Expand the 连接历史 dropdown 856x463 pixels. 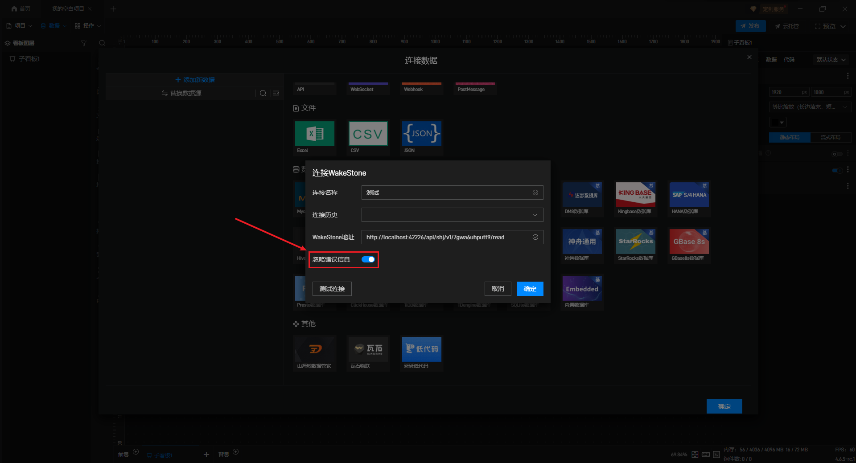pyautogui.click(x=452, y=215)
